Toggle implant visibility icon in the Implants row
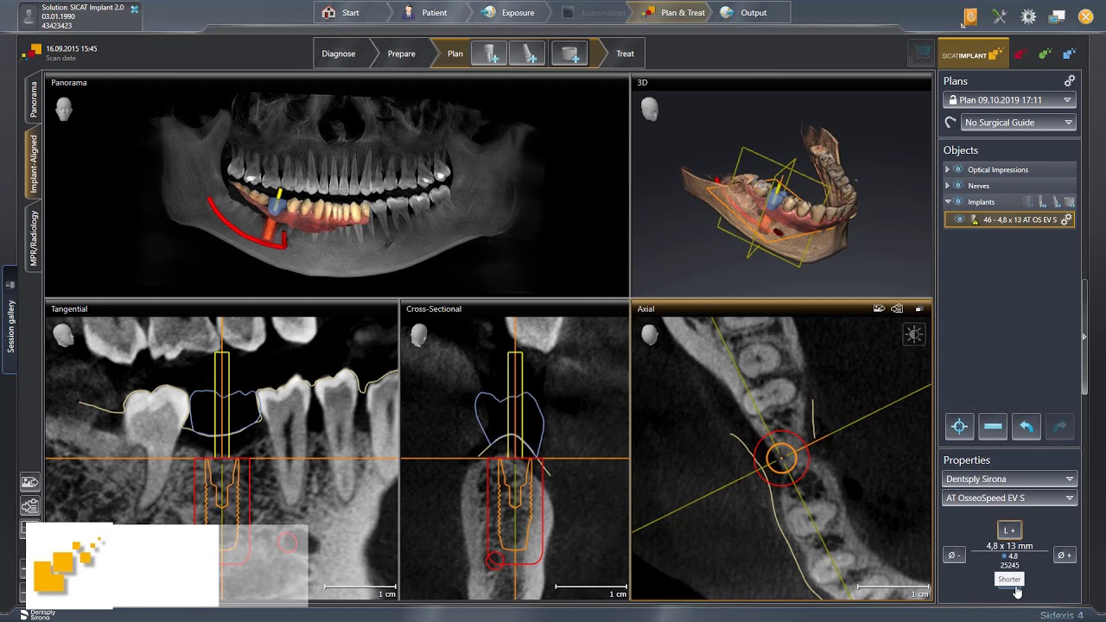The image size is (1106, 622). (1043, 201)
